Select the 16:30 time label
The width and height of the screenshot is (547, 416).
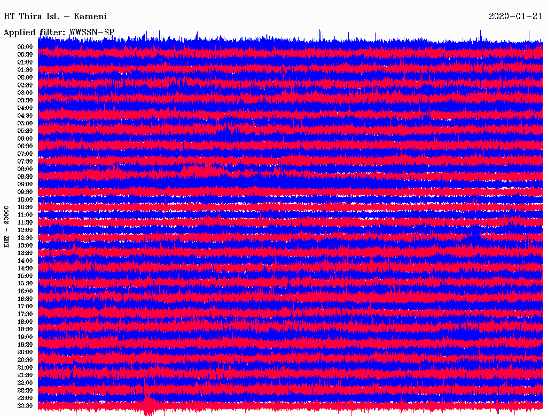pyautogui.click(x=25, y=299)
